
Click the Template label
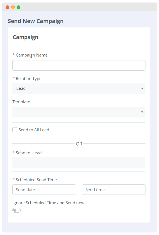point(21,102)
